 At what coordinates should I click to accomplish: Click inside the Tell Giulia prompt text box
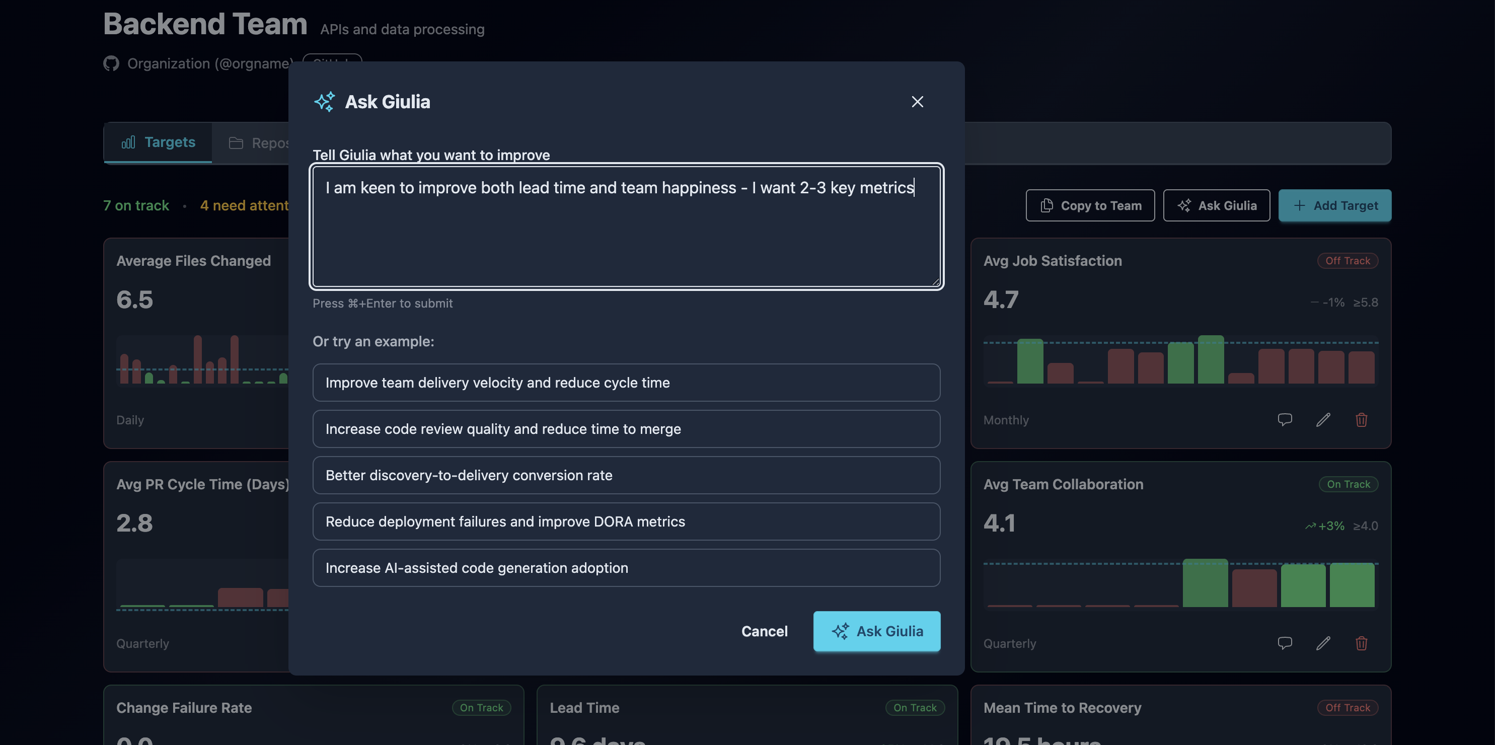626,227
